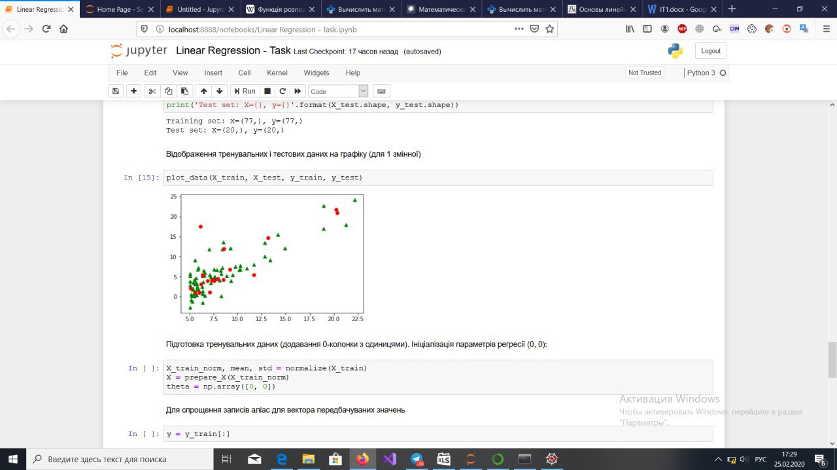The width and height of the screenshot is (837, 470).
Task: Restart the kernel circular arrow icon
Action: point(282,91)
